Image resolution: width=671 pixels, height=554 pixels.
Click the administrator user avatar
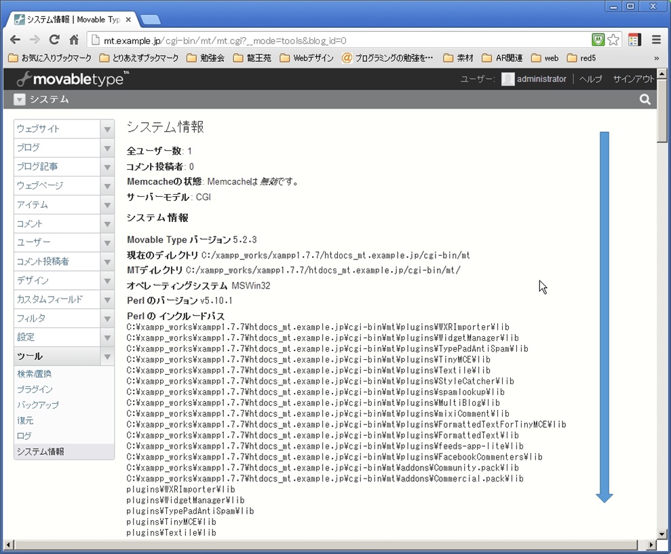point(507,79)
